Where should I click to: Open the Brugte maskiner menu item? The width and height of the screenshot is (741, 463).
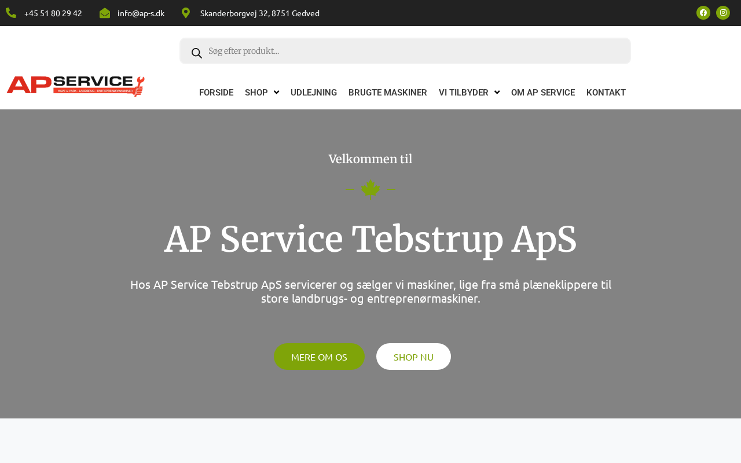pyautogui.click(x=388, y=93)
